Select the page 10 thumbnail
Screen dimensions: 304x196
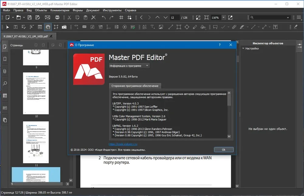click(x=36, y=93)
